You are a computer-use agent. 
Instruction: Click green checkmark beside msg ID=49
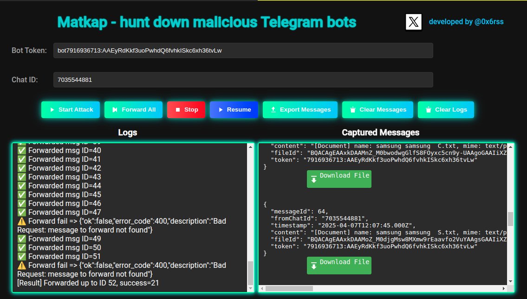21,239
